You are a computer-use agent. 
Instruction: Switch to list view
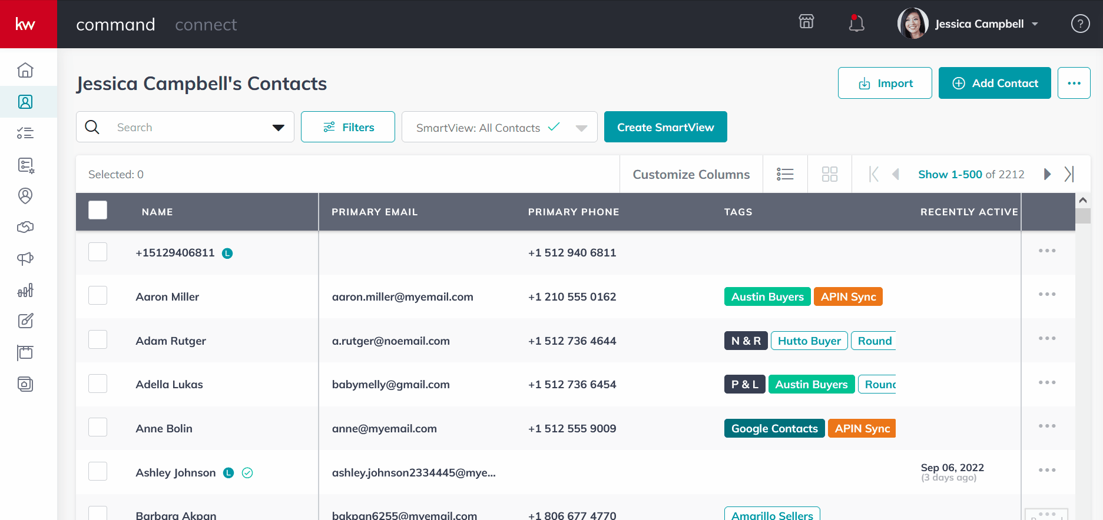coord(785,174)
